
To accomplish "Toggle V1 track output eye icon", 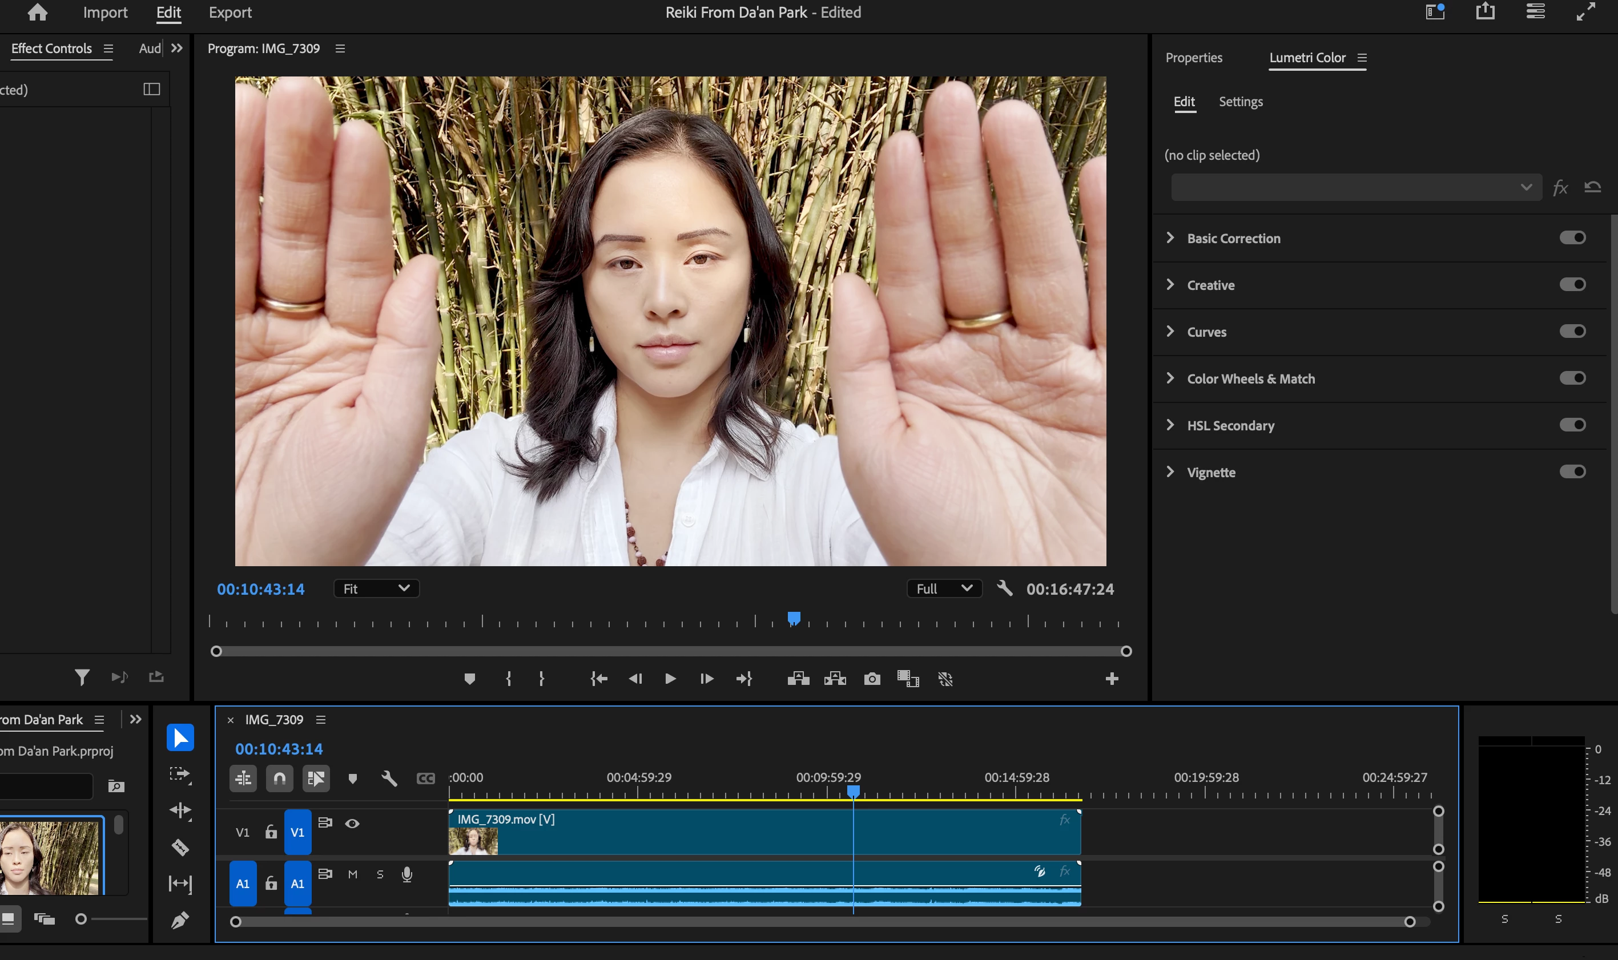I will pos(352,824).
